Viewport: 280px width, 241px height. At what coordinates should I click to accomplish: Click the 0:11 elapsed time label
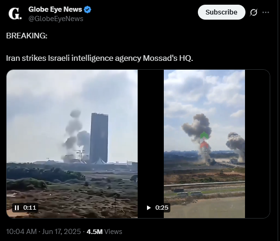coord(30,208)
